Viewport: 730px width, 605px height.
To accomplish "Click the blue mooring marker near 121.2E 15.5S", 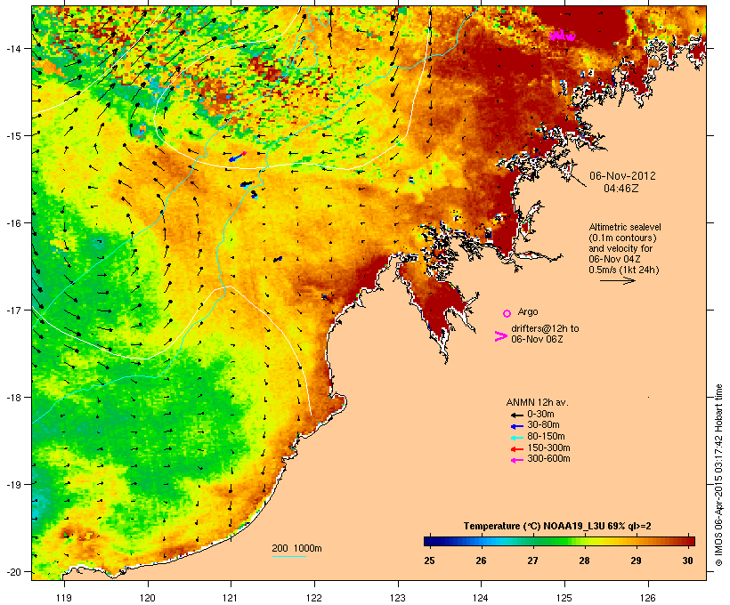I will (x=247, y=184).
